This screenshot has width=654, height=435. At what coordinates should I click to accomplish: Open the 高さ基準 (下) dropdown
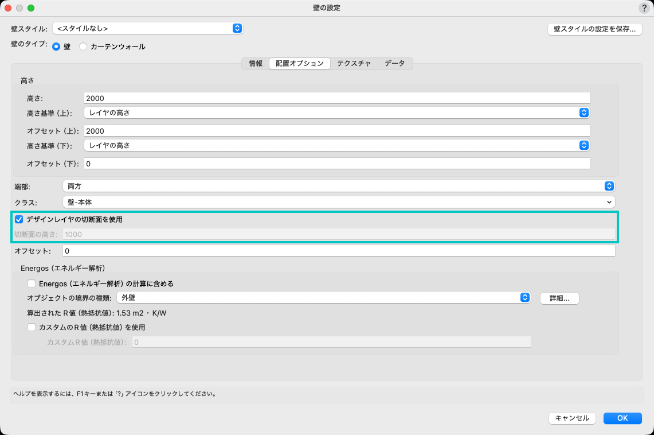(x=336, y=145)
